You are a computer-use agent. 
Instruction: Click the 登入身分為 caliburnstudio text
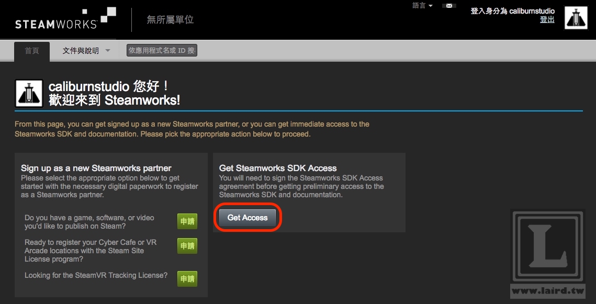coord(512,11)
